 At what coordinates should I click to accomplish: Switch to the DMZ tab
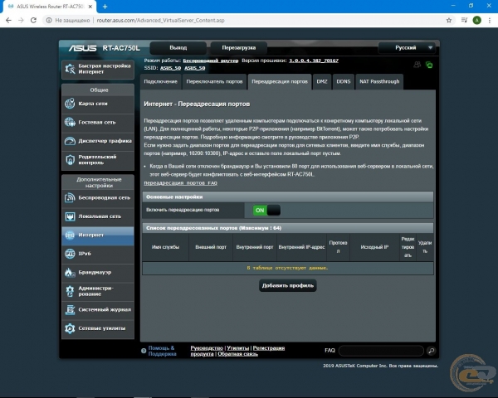click(323, 81)
